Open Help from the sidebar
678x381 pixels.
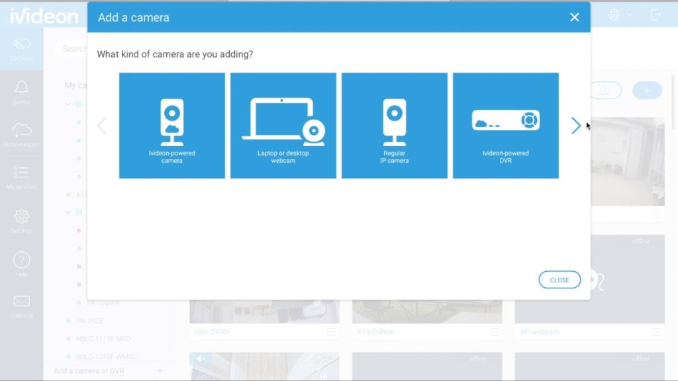coord(22,265)
